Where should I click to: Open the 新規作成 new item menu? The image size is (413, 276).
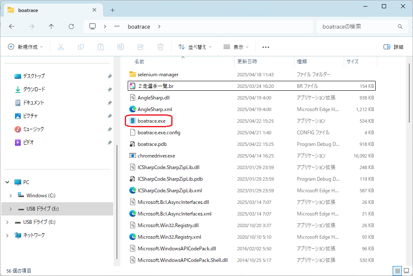coord(26,47)
